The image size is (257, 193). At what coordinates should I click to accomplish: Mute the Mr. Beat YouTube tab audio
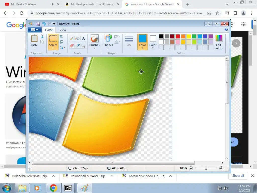[53, 4]
